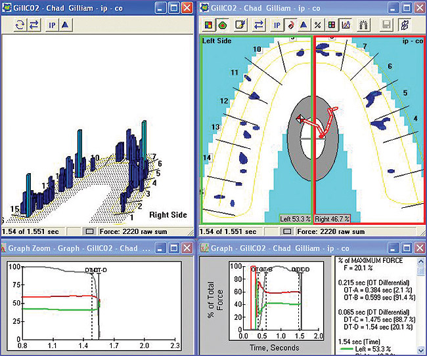The height and width of the screenshot is (356, 427).
Task: Toggle the green contour view icon
Action: (222, 26)
